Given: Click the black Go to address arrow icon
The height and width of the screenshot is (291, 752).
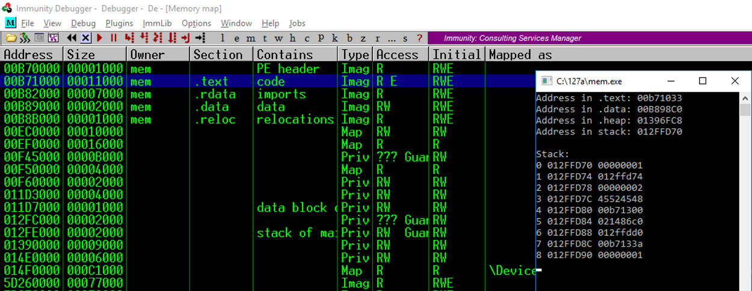Looking at the screenshot, I should pos(200,38).
